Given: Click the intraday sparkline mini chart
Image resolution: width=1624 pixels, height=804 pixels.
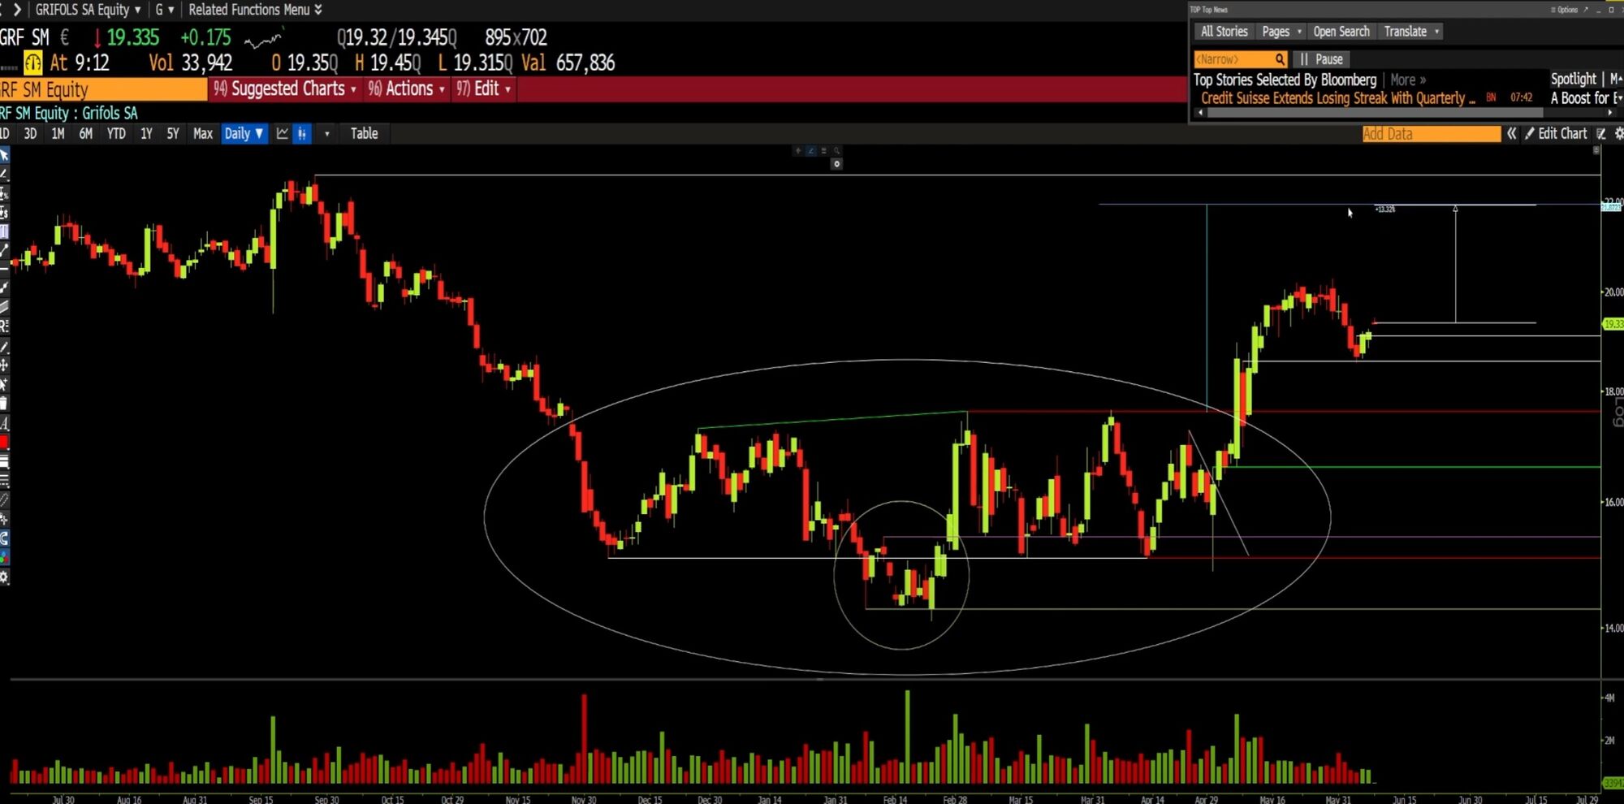Looking at the screenshot, I should [264, 38].
